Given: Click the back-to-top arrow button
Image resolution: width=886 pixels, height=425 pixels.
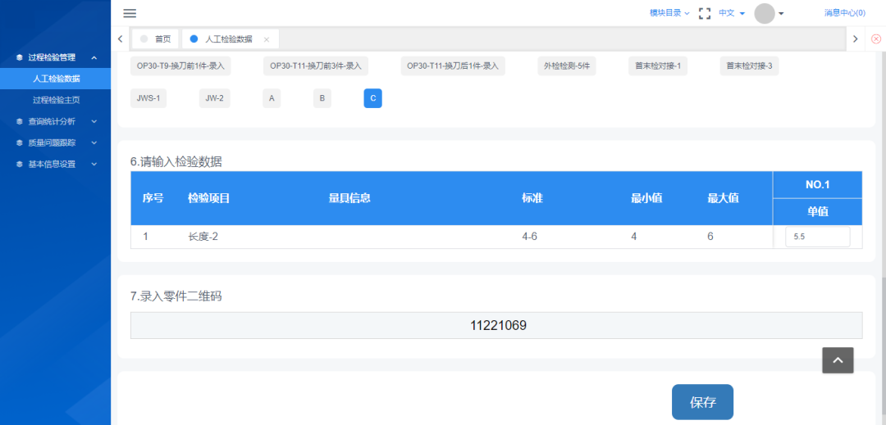Looking at the screenshot, I should pyautogui.click(x=838, y=360).
